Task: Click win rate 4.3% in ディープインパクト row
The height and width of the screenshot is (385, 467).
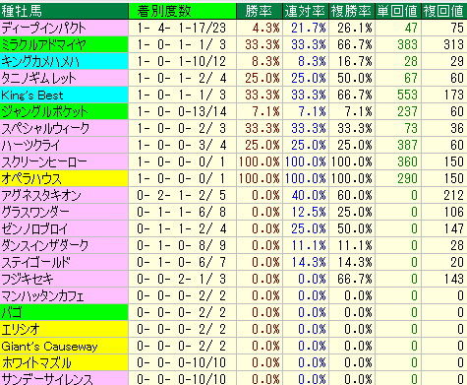Action: [265, 28]
